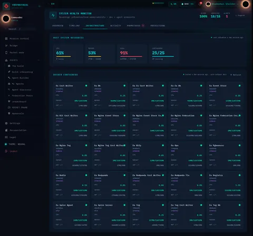Click the Eu Registry status dot
The image size is (253, 236).
coord(239,175)
